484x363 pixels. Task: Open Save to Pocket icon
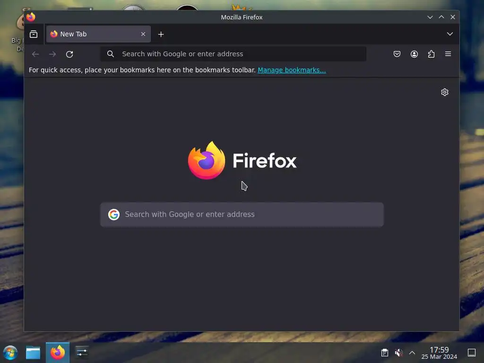(397, 54)
